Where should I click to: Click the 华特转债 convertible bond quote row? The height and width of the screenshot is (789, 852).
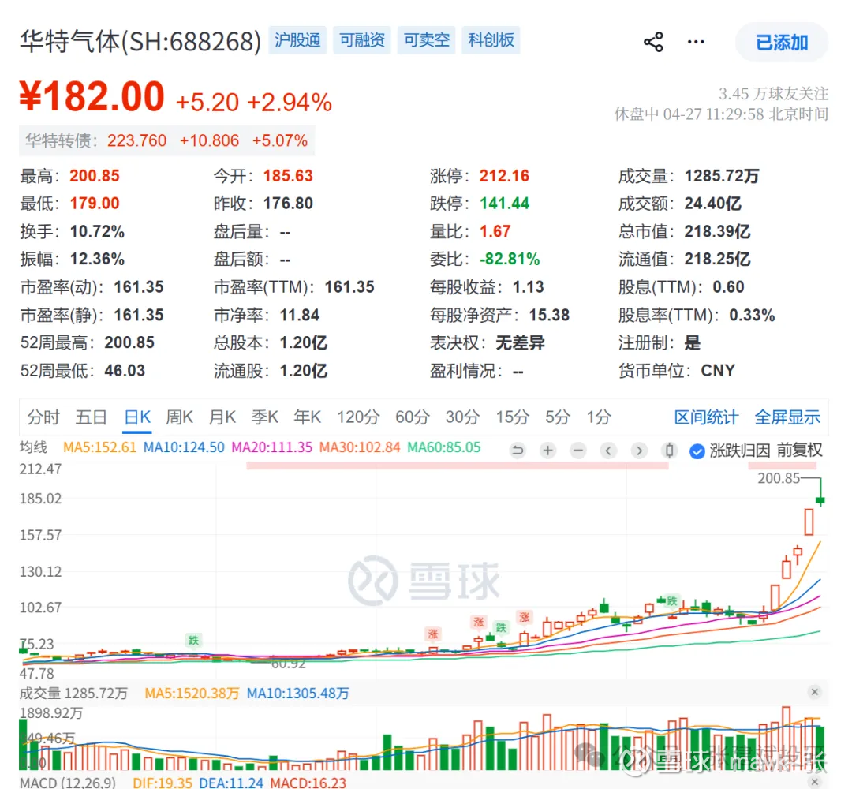click(x=166, y=140)
